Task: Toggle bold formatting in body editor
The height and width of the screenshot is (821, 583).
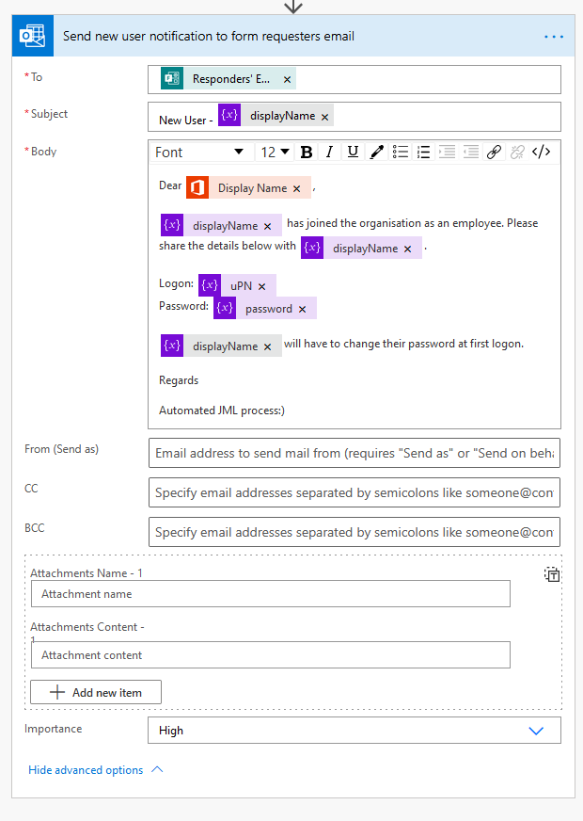Action: tap(307, 153)
